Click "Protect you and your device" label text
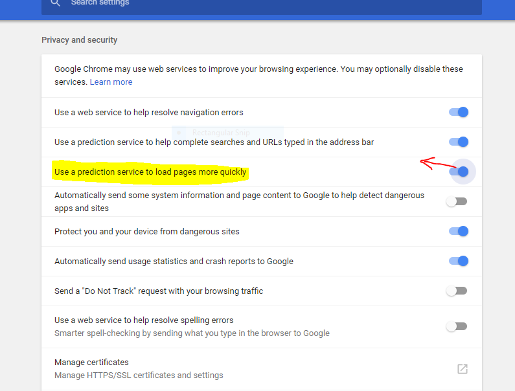This screenshot has height=391, width=515. coord(146,232)
